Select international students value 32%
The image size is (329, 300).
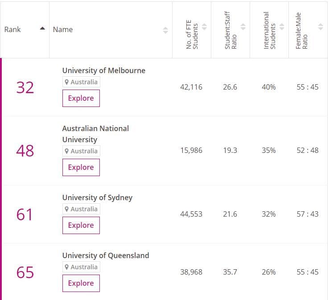click(269, 214)
